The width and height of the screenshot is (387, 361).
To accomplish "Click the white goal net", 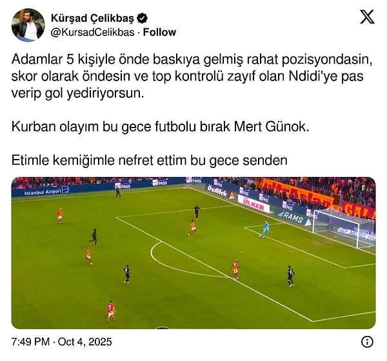I will [x=343, y=228].
